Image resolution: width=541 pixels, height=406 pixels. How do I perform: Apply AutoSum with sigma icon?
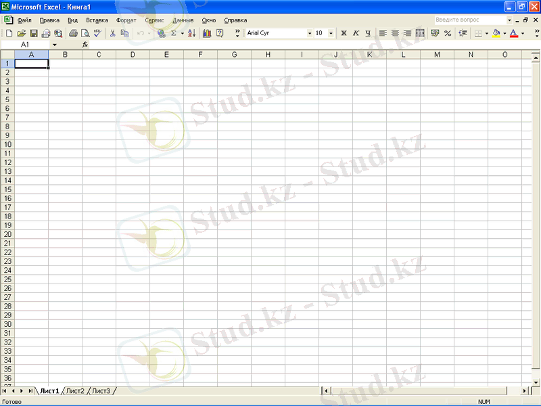tap(174, 33)
